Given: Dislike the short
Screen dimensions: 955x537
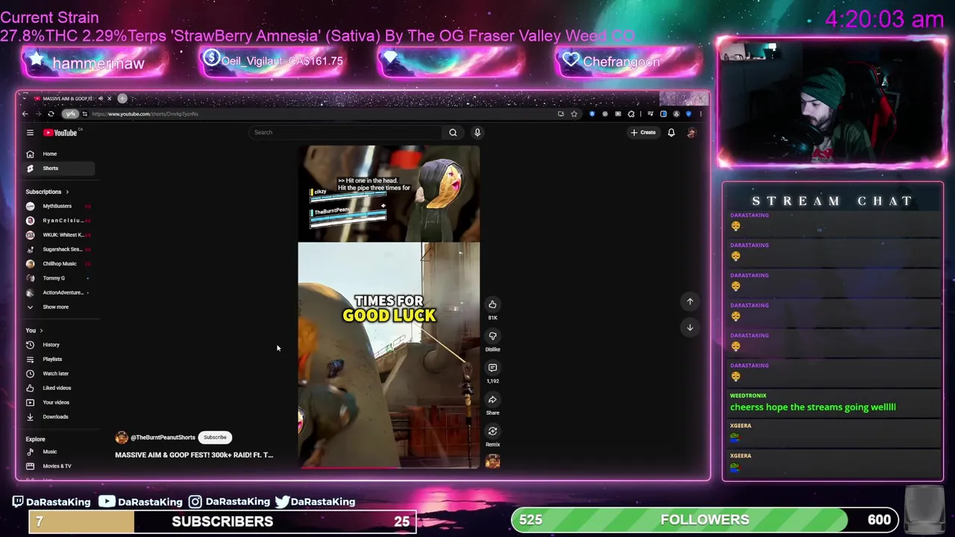Looking at the screenshot, I should click(x=492, y=336).
